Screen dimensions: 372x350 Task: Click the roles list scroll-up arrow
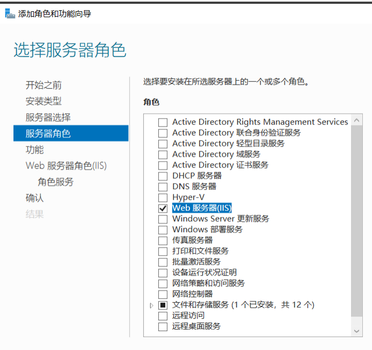click(356, 120)
